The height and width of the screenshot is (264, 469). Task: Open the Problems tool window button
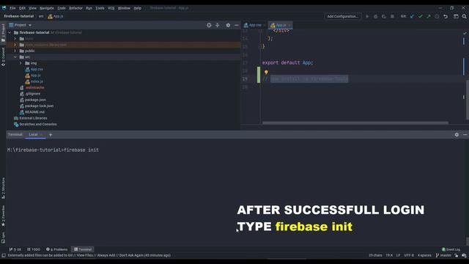(57, 249)
